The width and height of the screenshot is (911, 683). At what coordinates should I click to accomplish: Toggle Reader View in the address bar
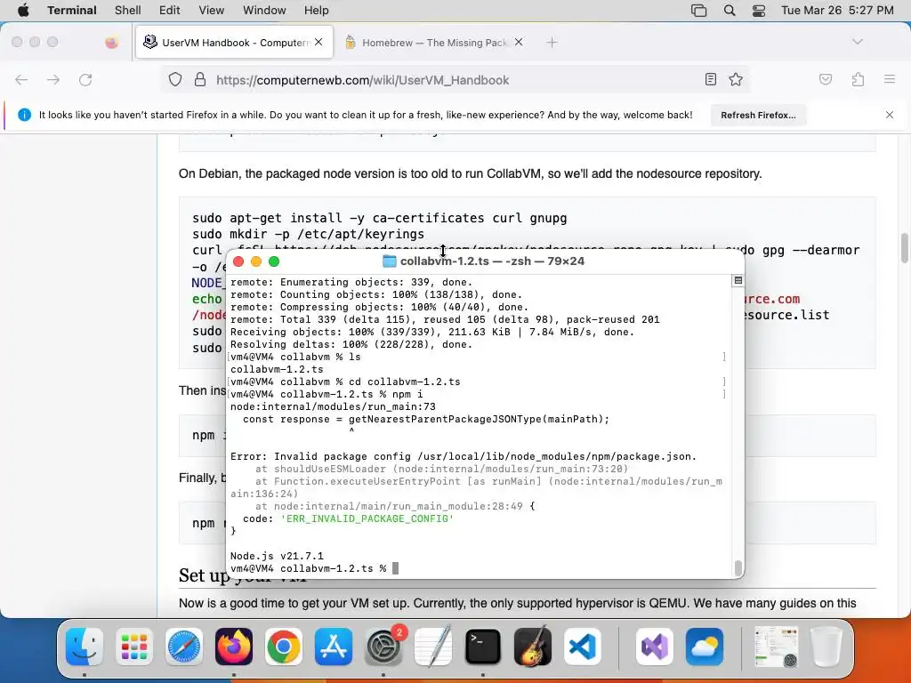tap(711, 79)
